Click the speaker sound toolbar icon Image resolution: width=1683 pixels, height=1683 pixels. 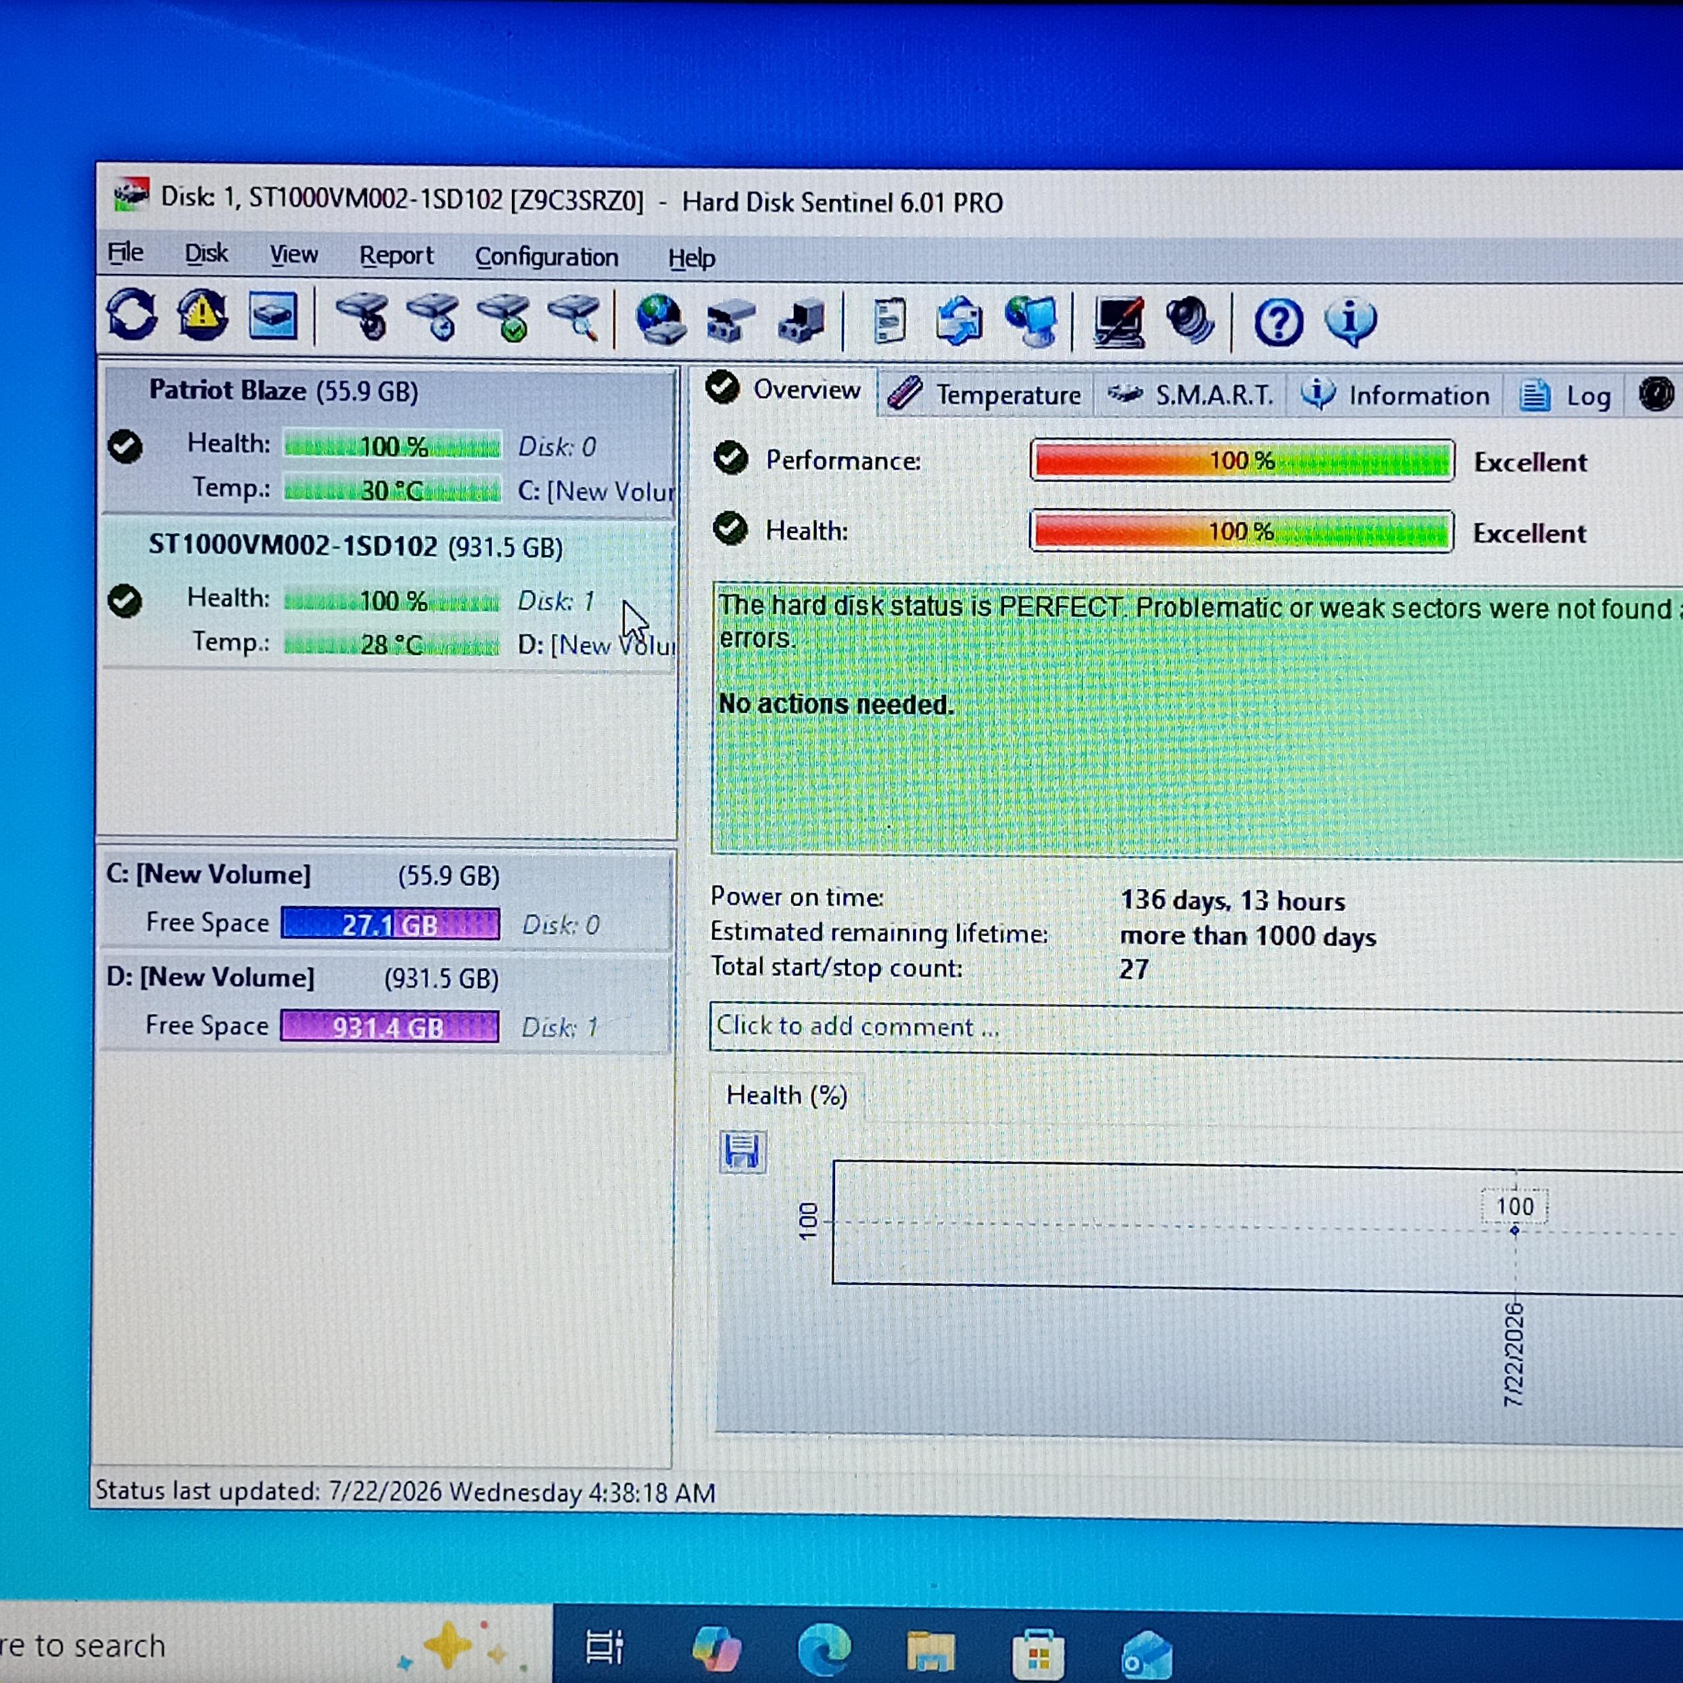pos(1190,322)
